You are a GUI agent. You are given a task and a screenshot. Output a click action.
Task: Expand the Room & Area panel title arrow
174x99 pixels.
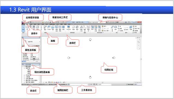(103, 32)
